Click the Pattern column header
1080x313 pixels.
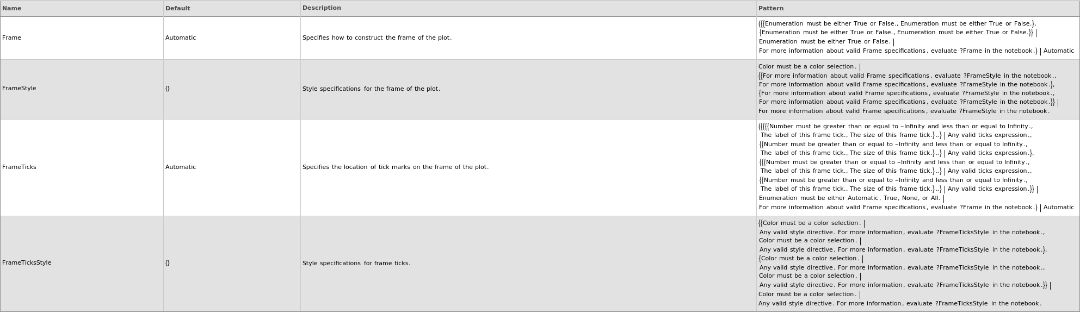pos(771,9)
